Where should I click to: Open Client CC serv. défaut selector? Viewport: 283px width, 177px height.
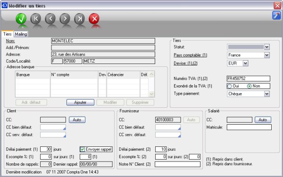click(x=53, y=135)
